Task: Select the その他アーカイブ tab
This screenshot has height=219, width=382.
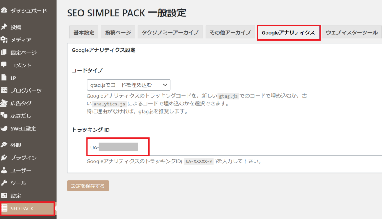Action: point(230,32)
